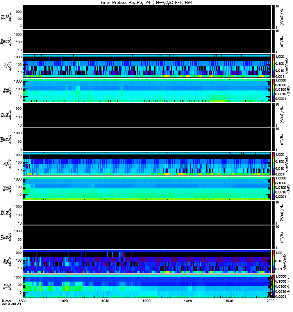Click the '0.001' color scale value beside thd fbk edc12
Image resolution: width=293 pixels, height=312 pixels.
pos(279,174)
